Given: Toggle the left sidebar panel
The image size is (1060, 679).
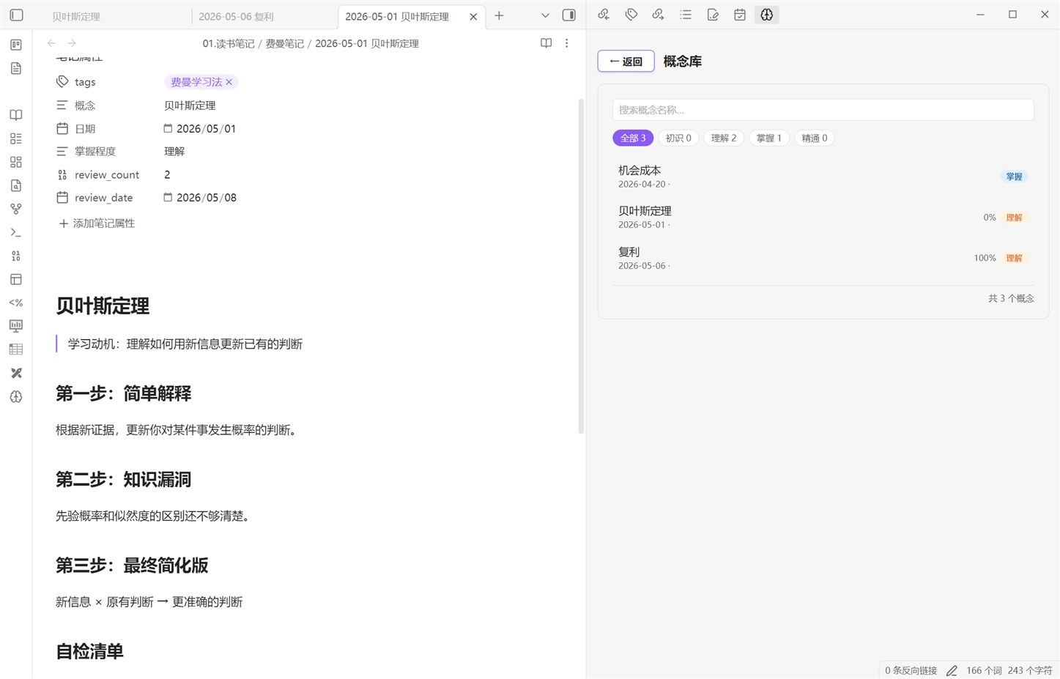Looking at the screenshot, I should click(16, 15).
